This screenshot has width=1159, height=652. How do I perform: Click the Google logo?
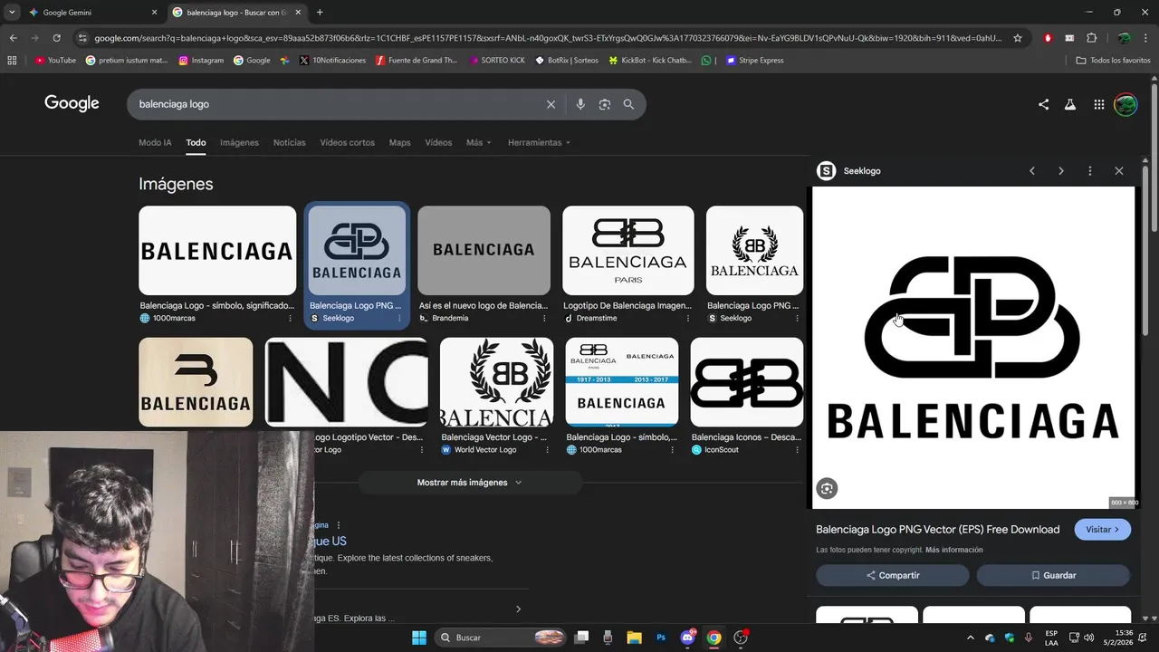pos(72,104)
